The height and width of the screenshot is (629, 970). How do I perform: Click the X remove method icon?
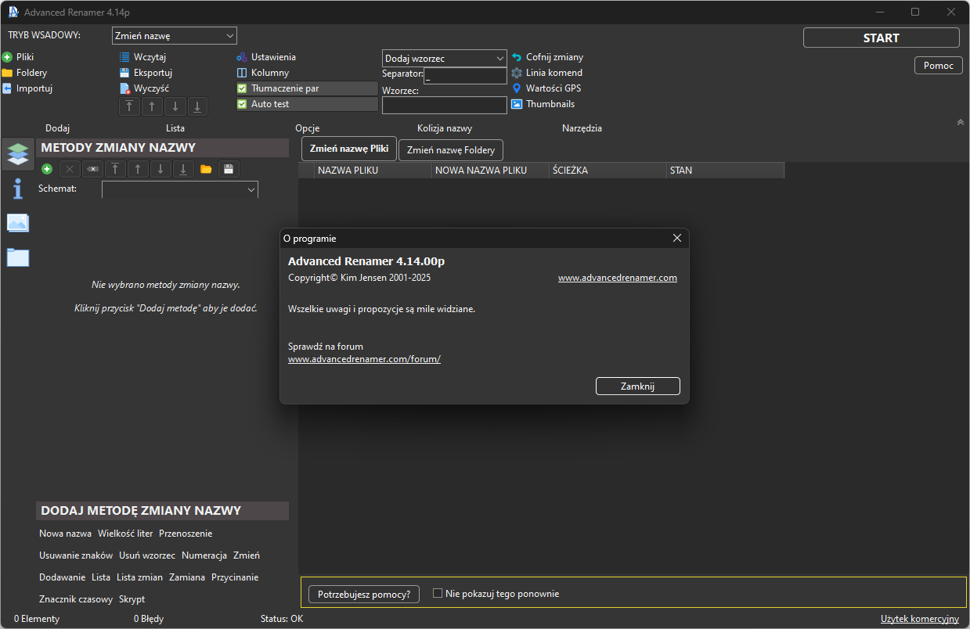(70, 169)
